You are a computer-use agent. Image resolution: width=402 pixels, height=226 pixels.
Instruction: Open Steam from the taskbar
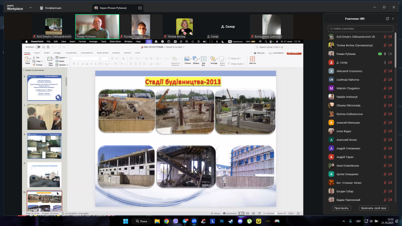[x=231, y=221]
